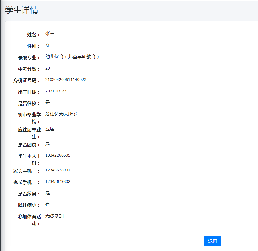This screenshot has height=251, width=258.
Task: Click the name value 张三
Action: [x=50, y=34]
